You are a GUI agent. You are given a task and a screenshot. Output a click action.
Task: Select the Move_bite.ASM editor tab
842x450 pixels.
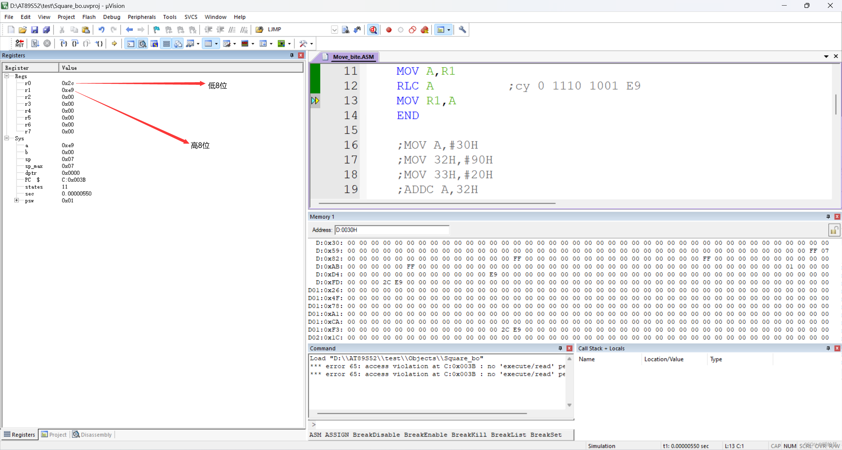353,57
